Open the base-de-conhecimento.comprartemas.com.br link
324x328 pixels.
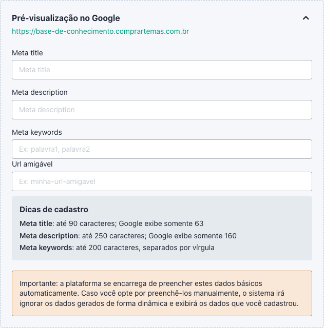coord(101,32)
